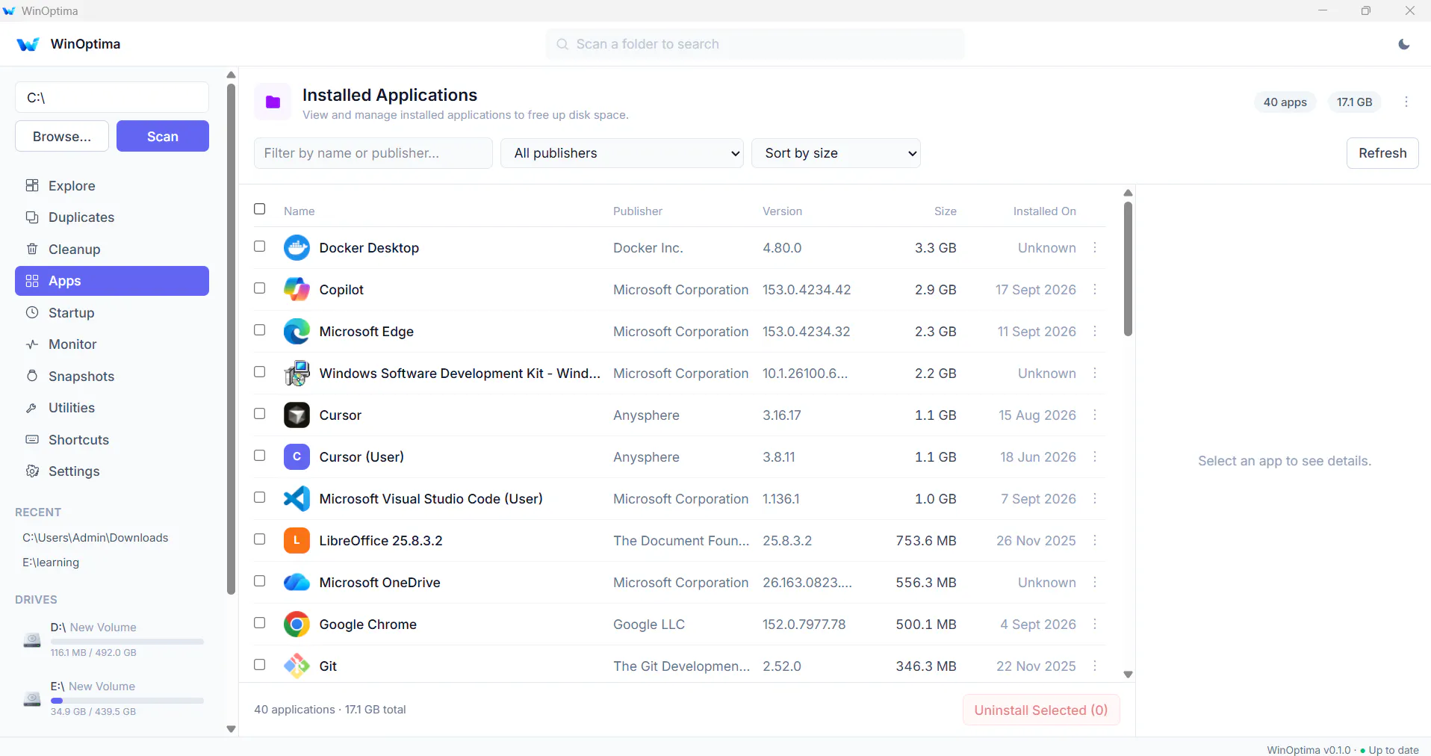Click the Browse... button

(x=62, y=136)
